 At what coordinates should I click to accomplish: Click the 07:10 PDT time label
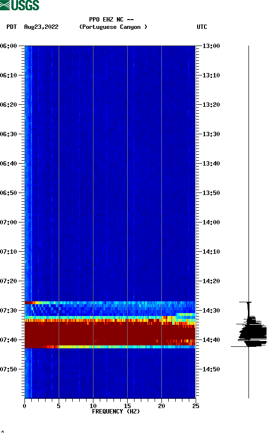pos(9,252)
